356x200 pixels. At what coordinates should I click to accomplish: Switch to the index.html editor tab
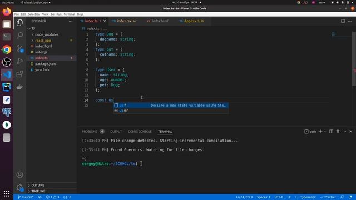coord(160,21)
